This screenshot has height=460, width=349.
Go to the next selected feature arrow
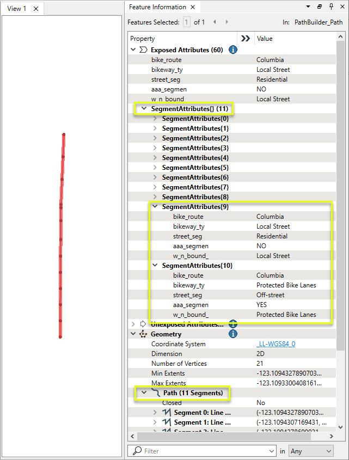tap(227, 22)
